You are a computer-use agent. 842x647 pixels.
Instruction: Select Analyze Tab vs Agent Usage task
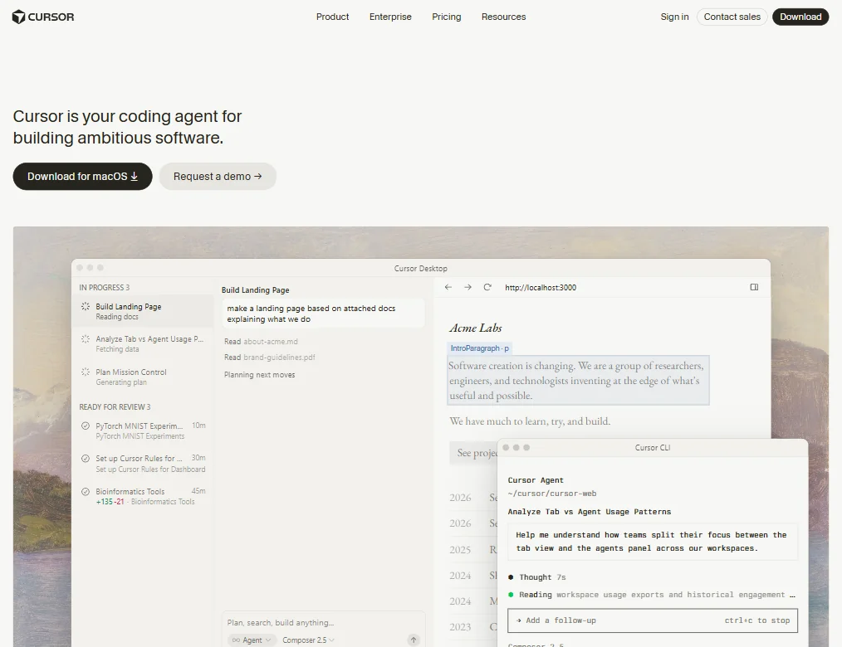(x=142, y=344)
